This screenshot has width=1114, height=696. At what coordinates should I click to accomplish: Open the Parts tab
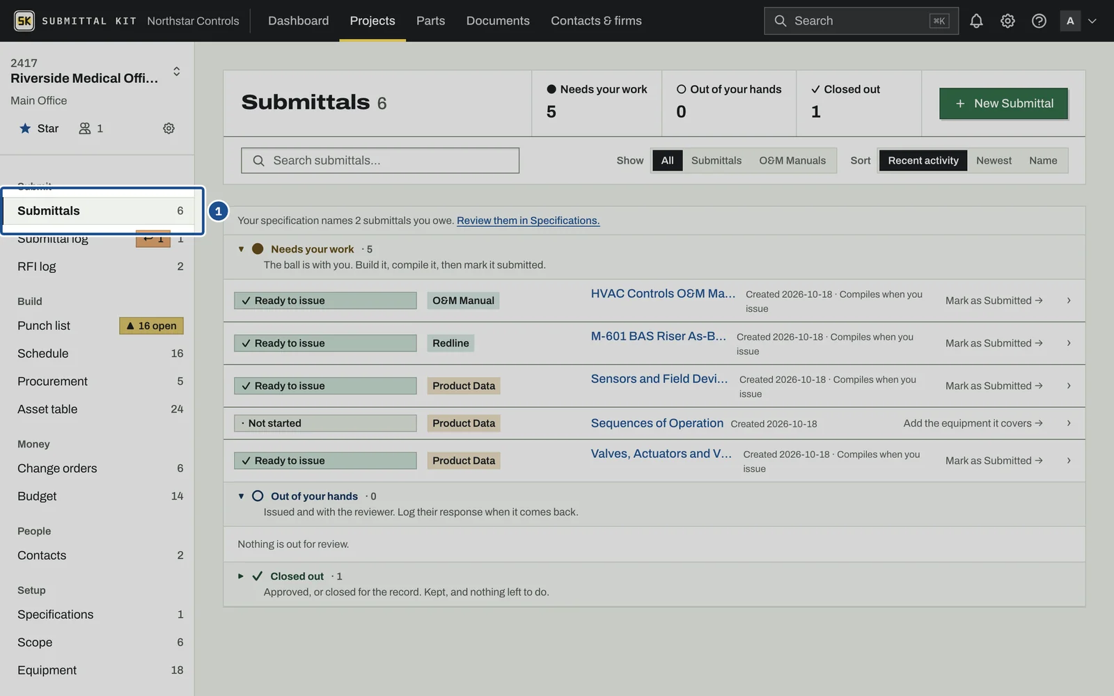click(430, 21)
